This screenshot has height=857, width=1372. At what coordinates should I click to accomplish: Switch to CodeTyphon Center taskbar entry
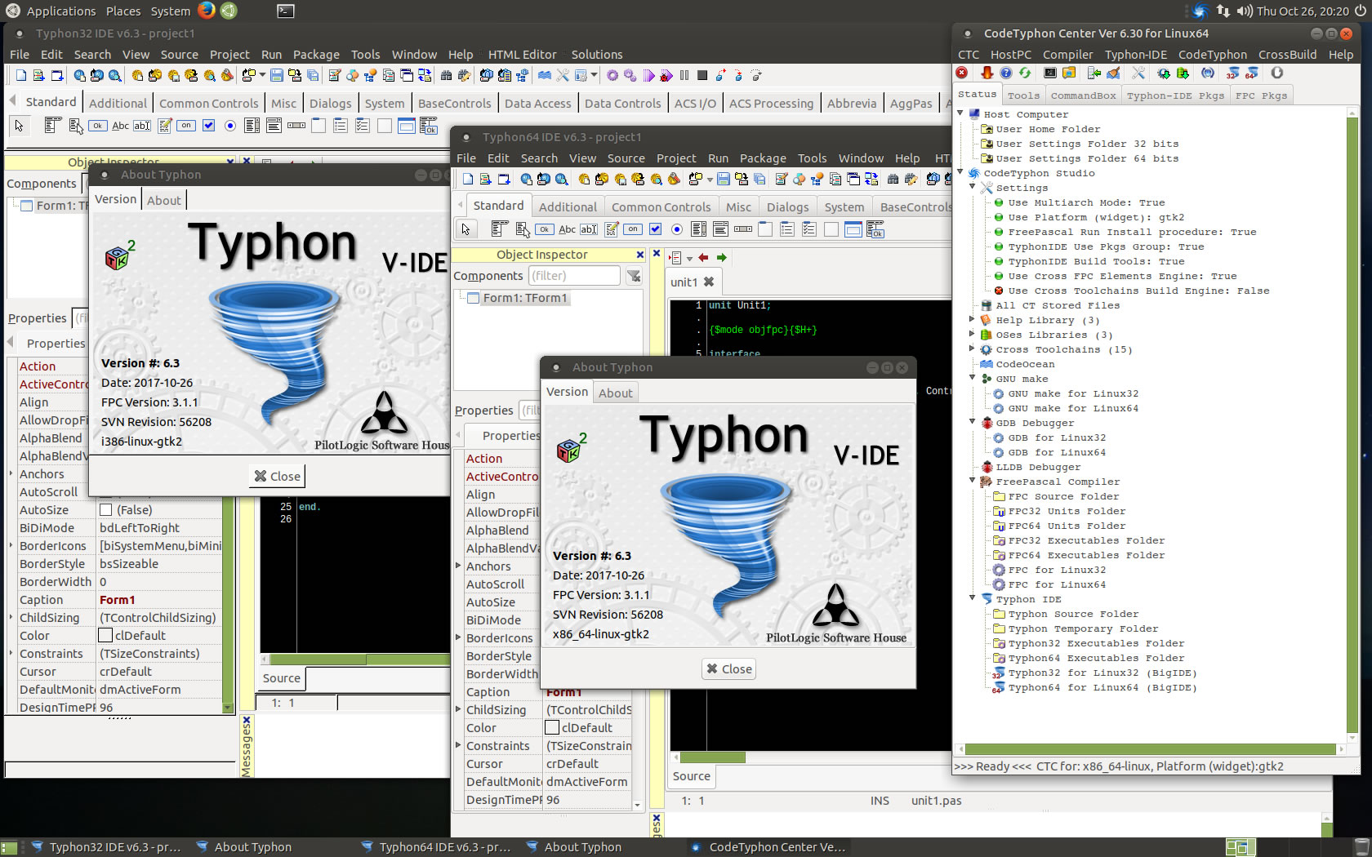pos(769,847)
